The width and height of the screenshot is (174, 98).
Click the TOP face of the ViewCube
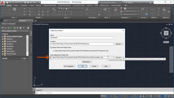(x=166, y=33)
